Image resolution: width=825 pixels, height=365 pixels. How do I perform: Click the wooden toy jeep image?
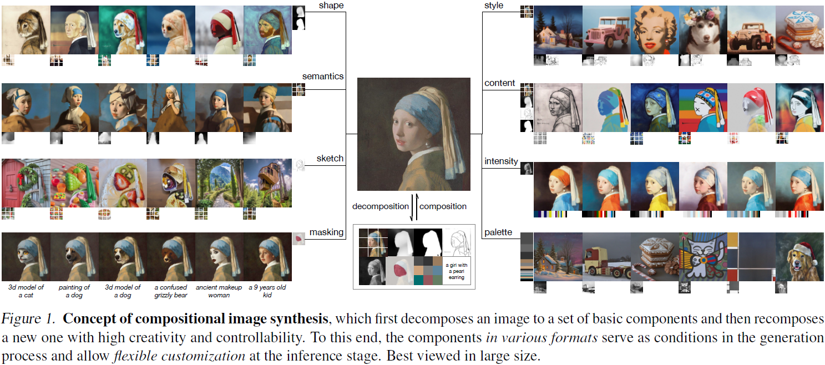point(751,30)
